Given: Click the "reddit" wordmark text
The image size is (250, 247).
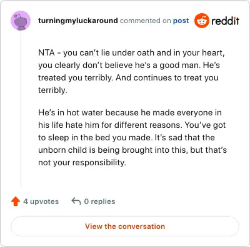Looking at the screenshot, I should coord(225,21).
